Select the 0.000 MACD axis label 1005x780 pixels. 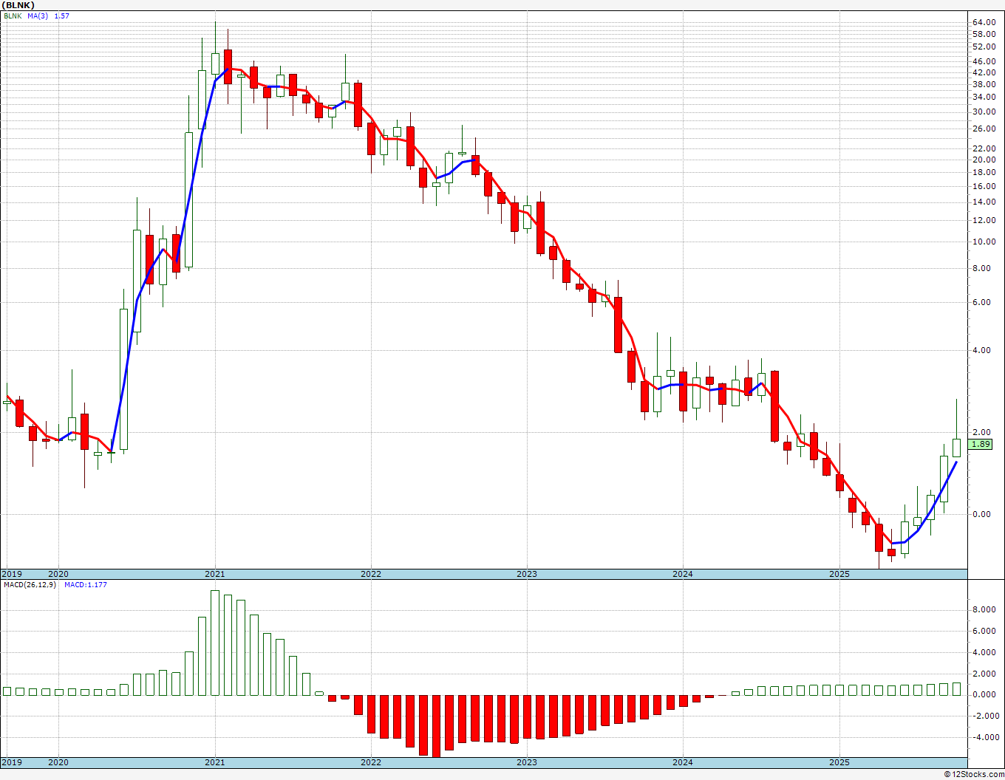(986, 694)
